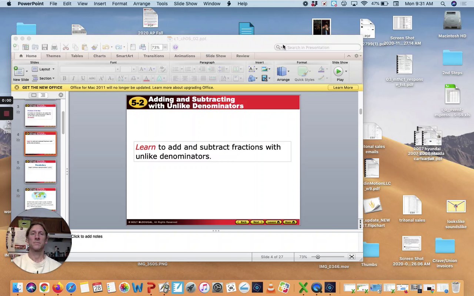This screenshot has height=296, width=474.
Task: Click the Redo arrow icon
Action: coord(118,47)
